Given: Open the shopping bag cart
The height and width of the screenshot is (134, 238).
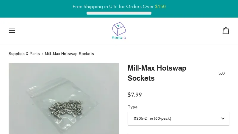Looking at the screenshot, I should (226, 31).
